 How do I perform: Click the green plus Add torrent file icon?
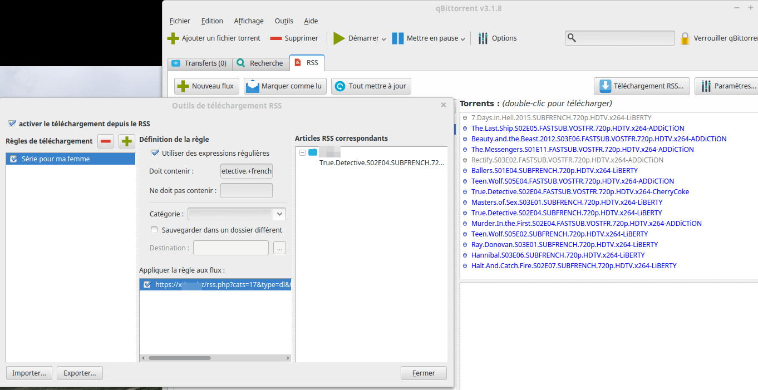[x=173, y=38]
